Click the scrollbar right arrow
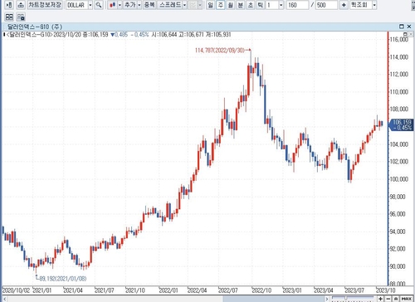The width and height of the screenshot is (415, 302). point(327,299)
